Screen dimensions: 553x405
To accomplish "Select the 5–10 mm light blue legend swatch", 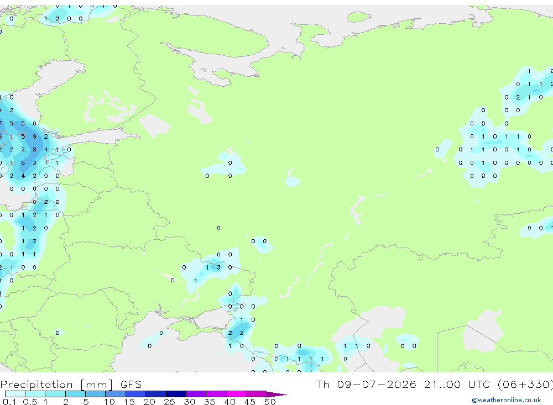I will tap(96, 394).
